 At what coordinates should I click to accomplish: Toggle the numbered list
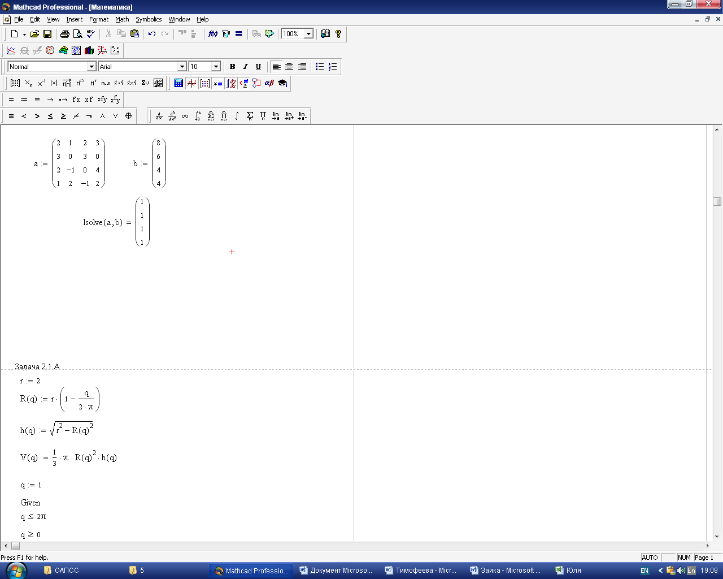333,67
